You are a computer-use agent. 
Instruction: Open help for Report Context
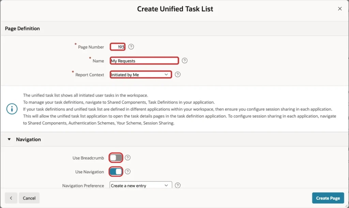click(178, 74)
